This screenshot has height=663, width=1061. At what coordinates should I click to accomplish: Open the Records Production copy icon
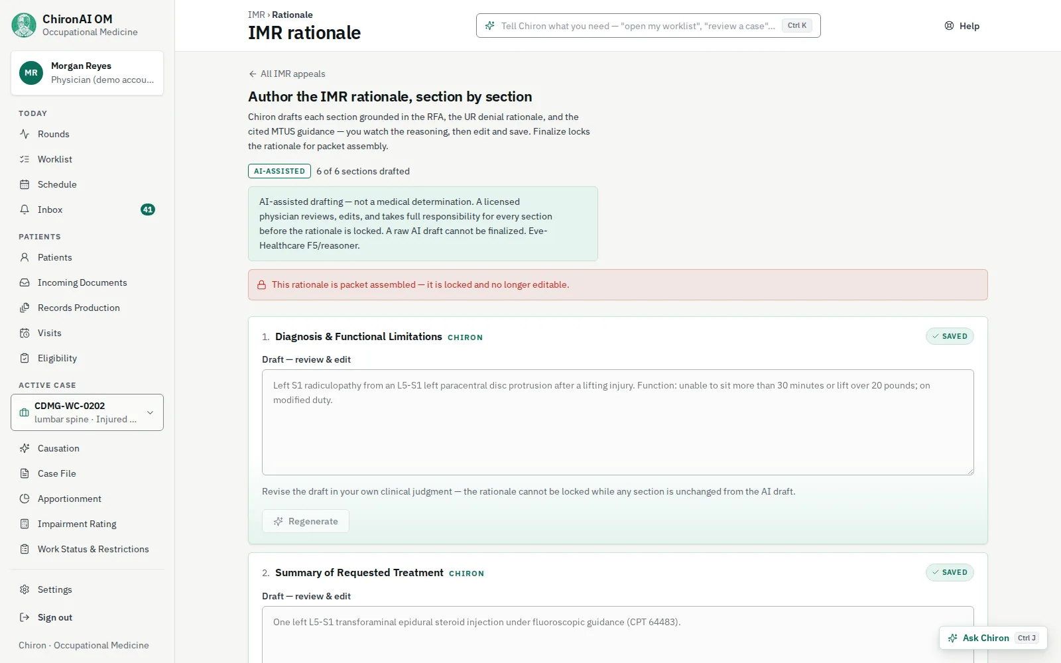[x=25, y=308]
